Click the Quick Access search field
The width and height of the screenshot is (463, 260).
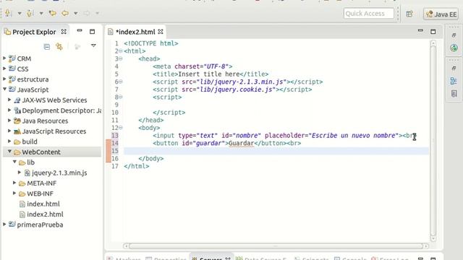(368, 14)
